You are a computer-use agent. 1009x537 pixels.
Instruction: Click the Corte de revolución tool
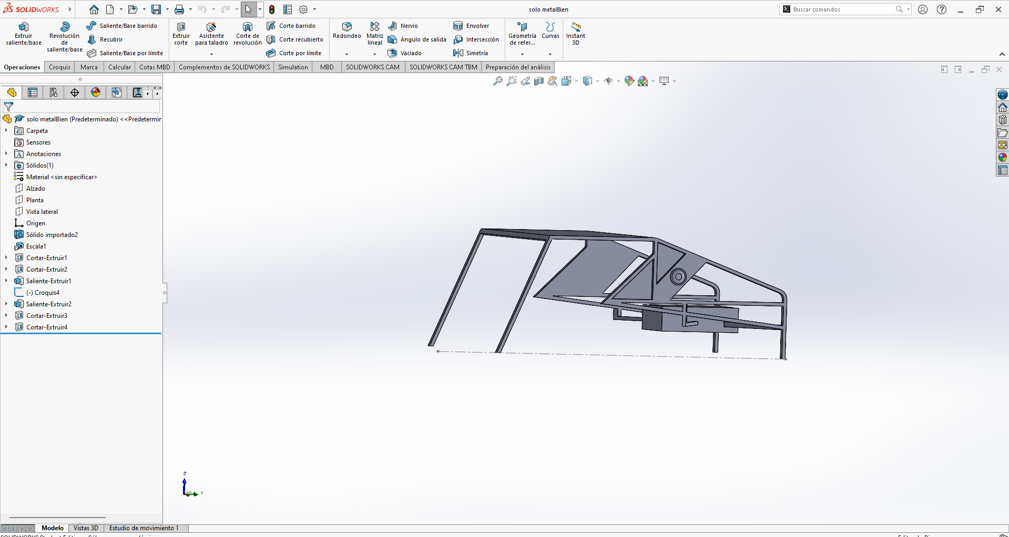pos(248,34)
